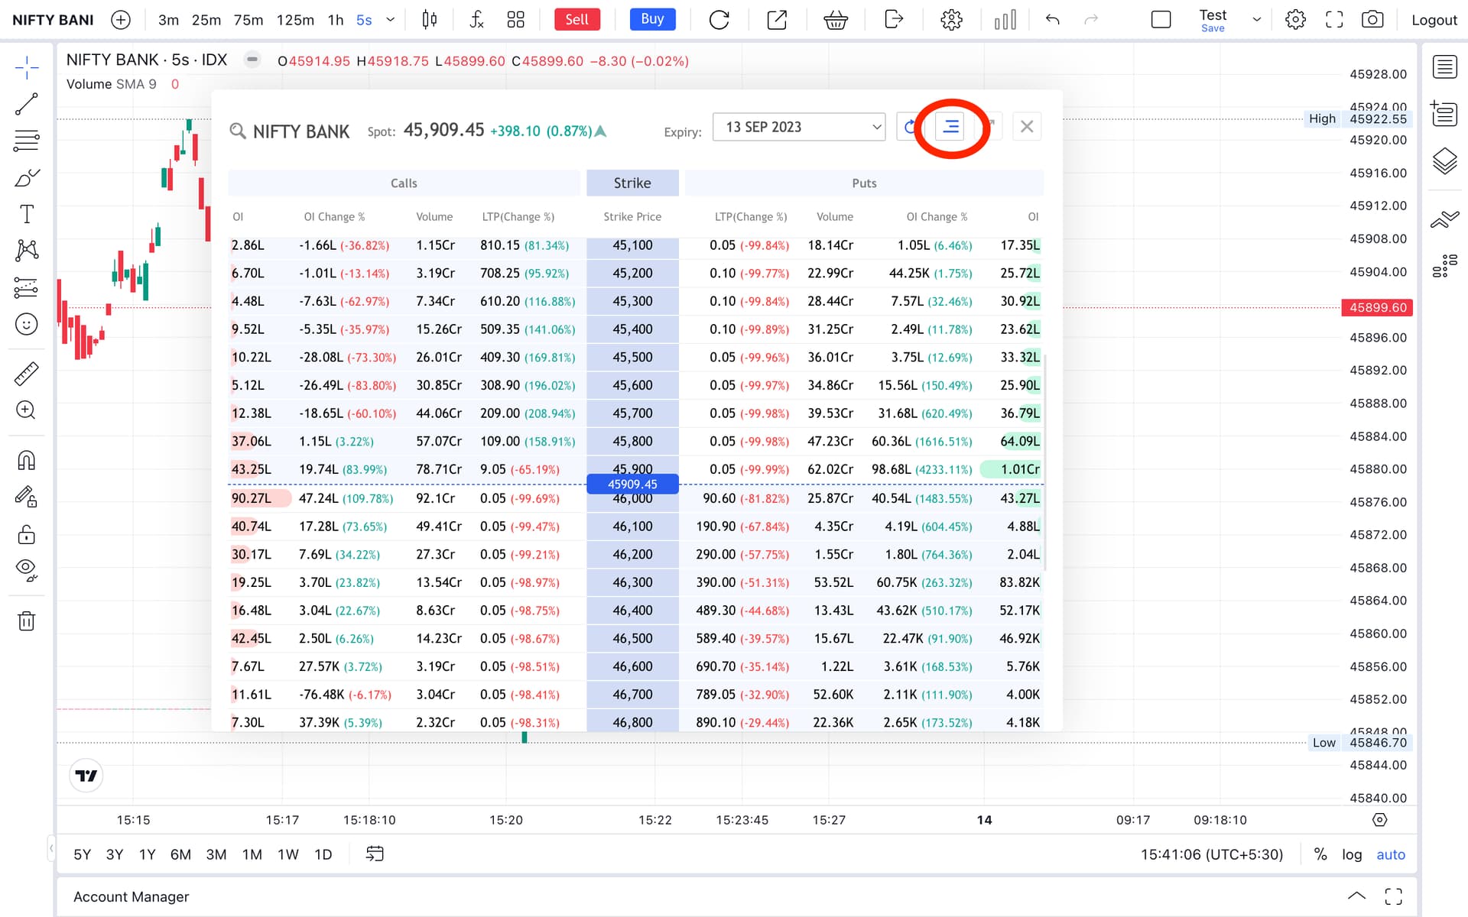Select the 1h timeframe

click(x=336, y=20)
